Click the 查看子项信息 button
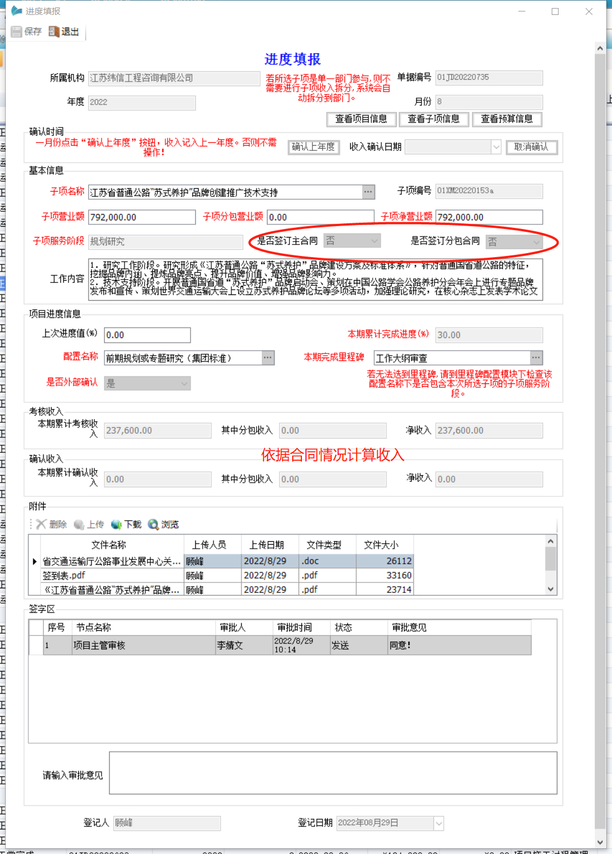 [434, 119]
